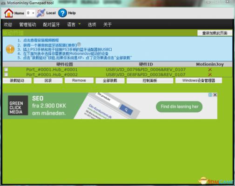Open the ad info icon on banner
The width and height of the screenshot is (235, 186).
click(210, 95)
